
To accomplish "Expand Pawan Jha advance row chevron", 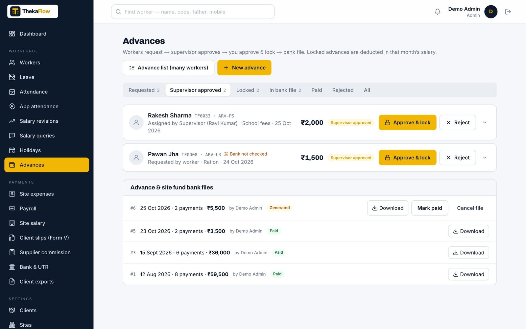I will [485, 158].
